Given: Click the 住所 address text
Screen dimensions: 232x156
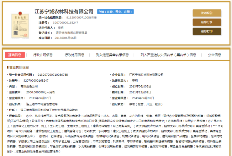Looking at the screenshot, I should [49, 110].
